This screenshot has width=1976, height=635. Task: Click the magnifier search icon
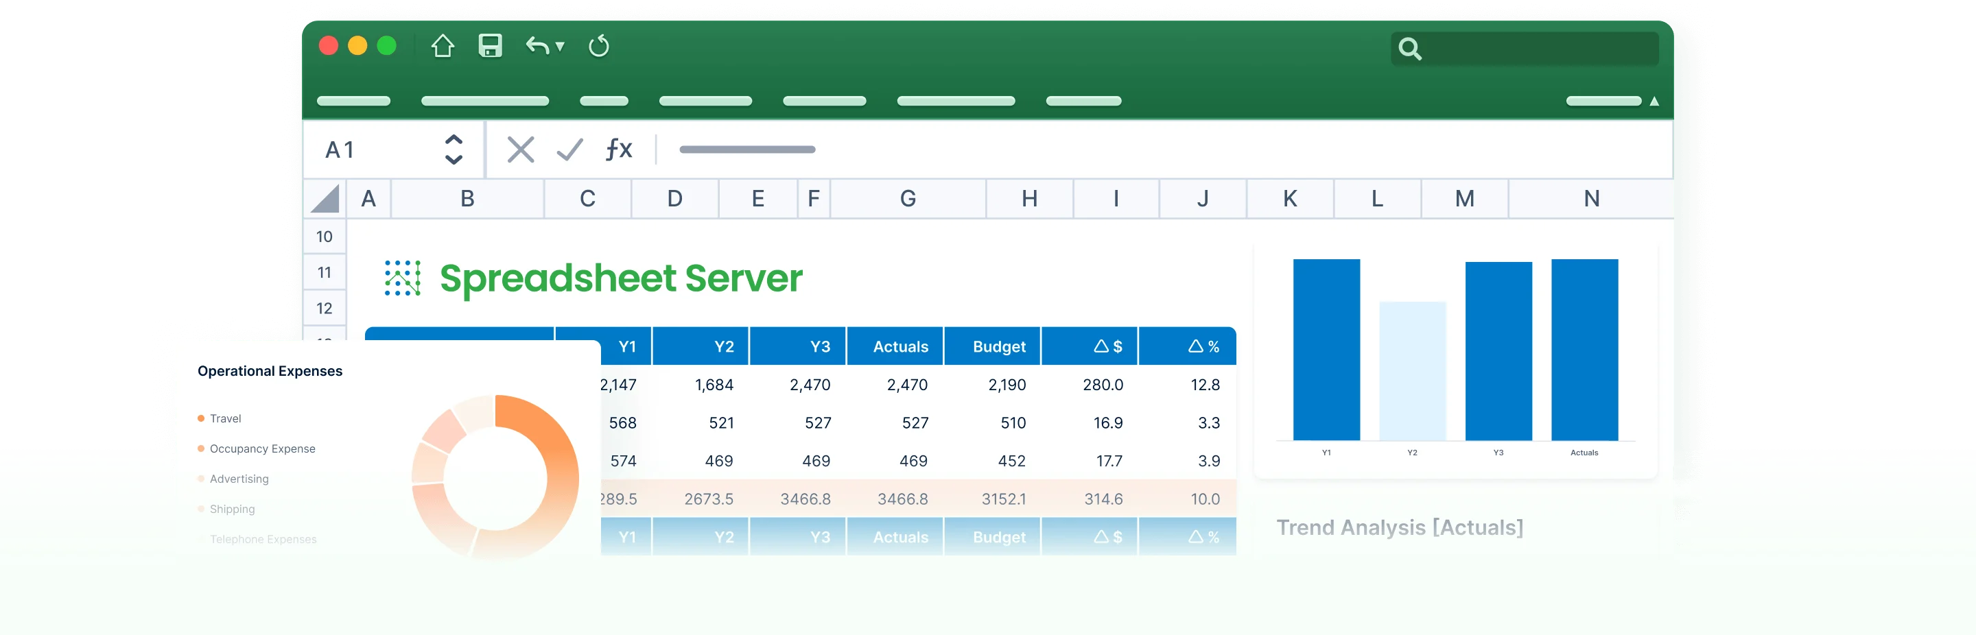pyautogui.click(x=1410, y=49)
